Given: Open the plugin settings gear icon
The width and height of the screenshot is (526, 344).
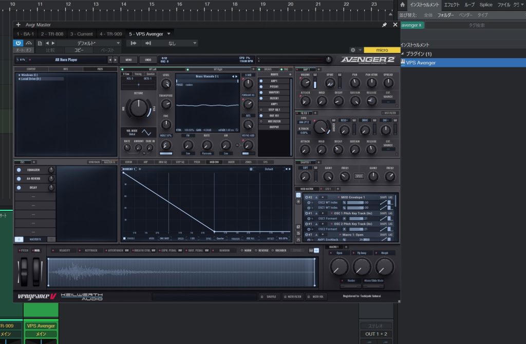Looking at the screenshot, I should [353, 50].
